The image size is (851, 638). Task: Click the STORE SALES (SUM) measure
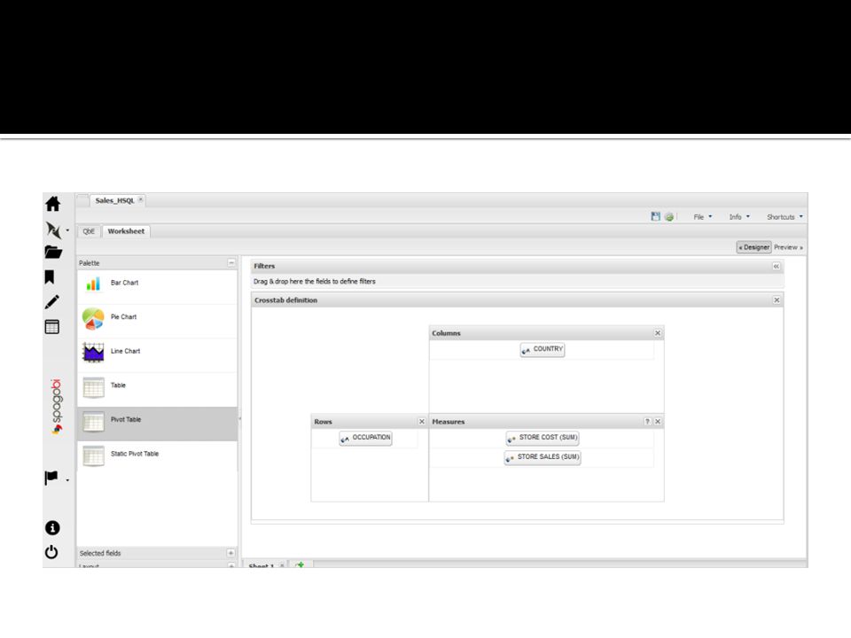click(x=543, y=457)
